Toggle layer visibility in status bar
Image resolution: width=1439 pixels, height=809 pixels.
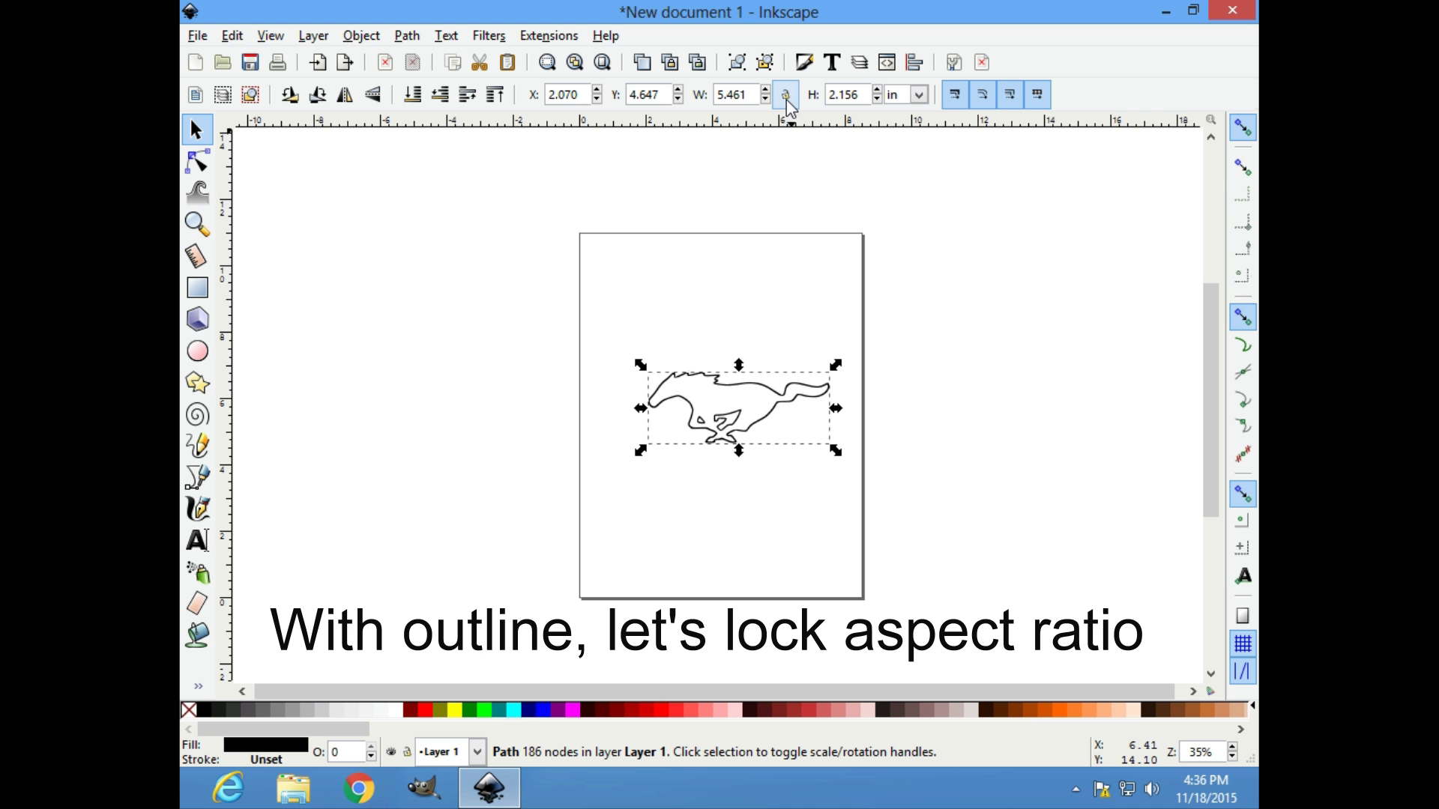391,751
